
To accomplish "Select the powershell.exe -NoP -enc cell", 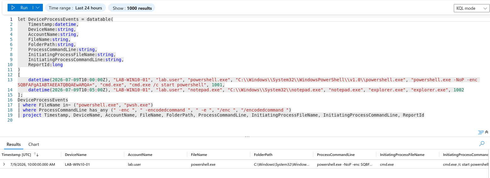I will [x=345, y=164].
